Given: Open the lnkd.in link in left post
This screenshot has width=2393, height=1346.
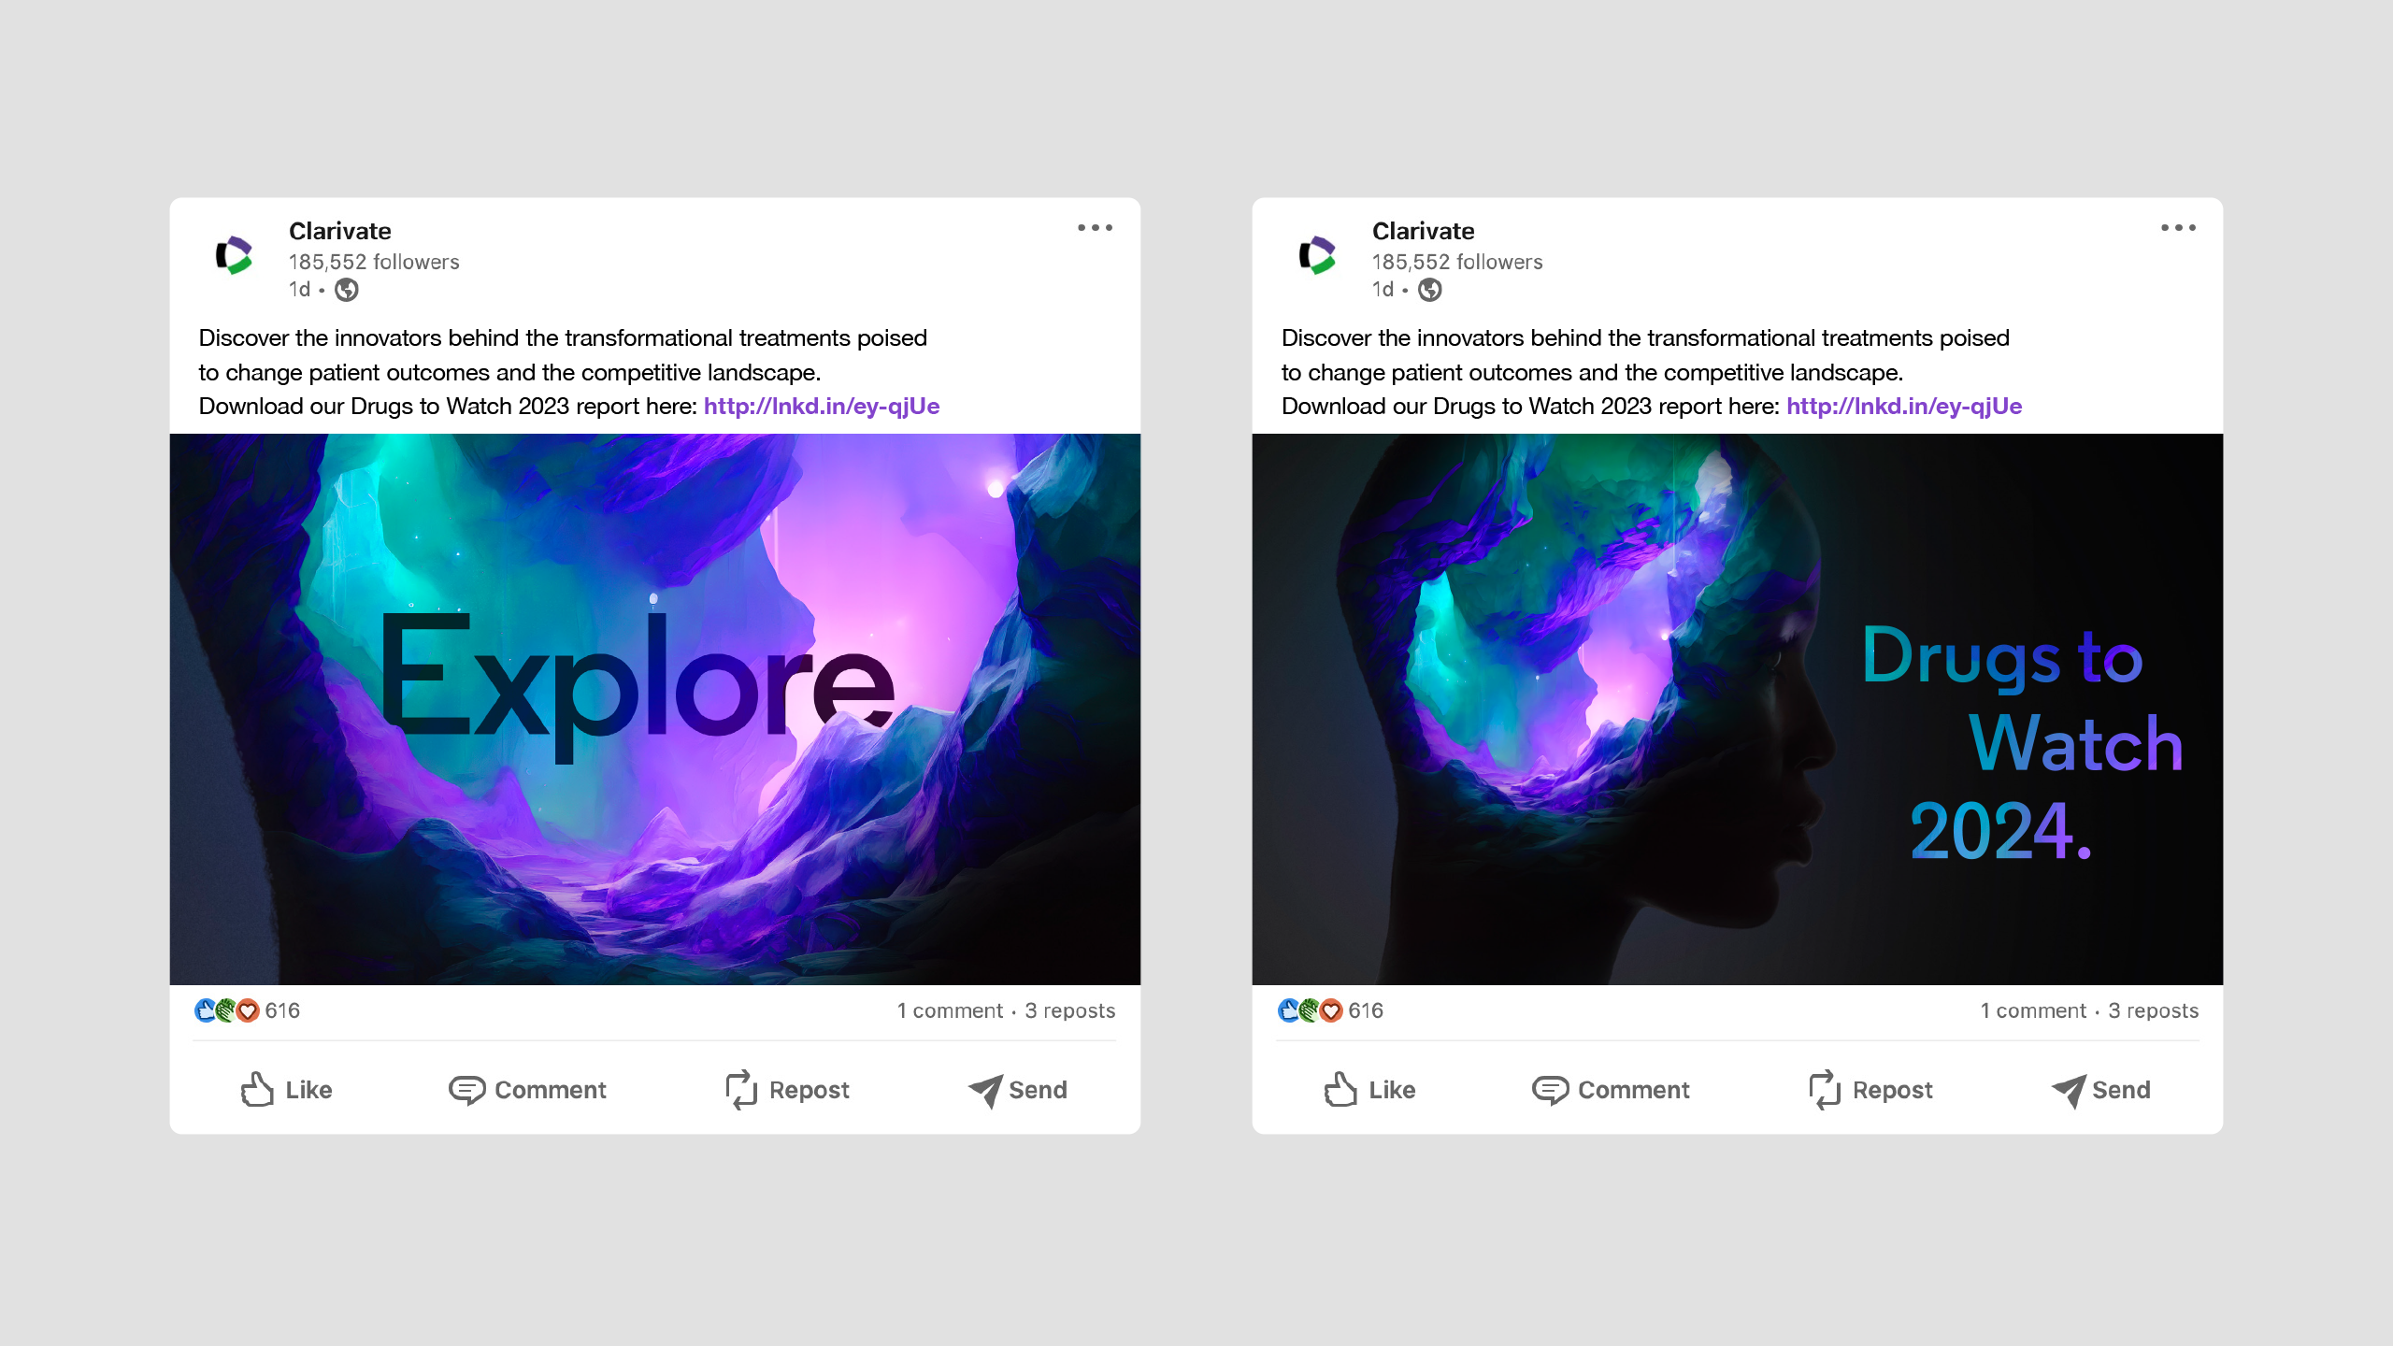Looking at the screenshot, I should (822, 407).
